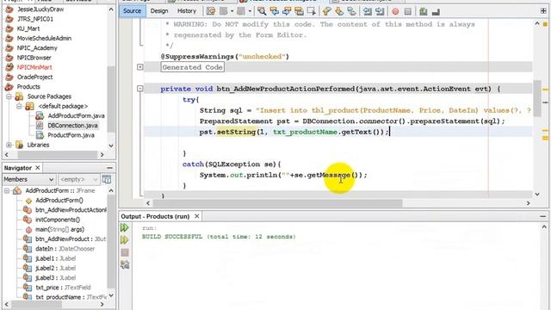Click the red Start Macro Recording icon
Screen dimensions: 551x310
pos(395,11)
